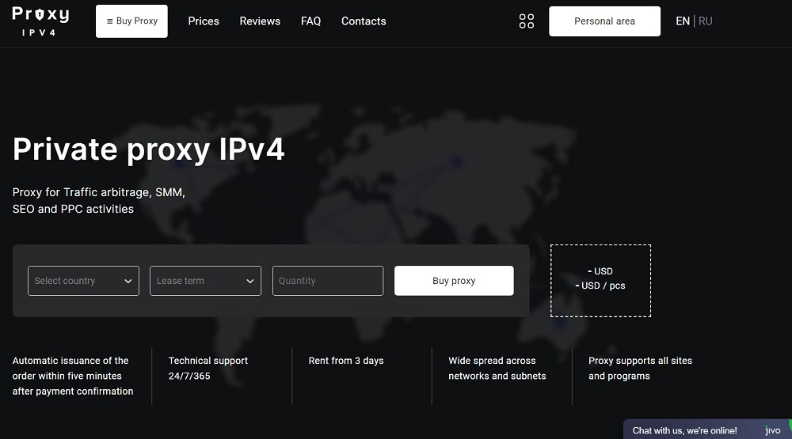This screenshot has width=792, height=439.
Task: Click the Rent from 3 days text
Action: (346, 361)
